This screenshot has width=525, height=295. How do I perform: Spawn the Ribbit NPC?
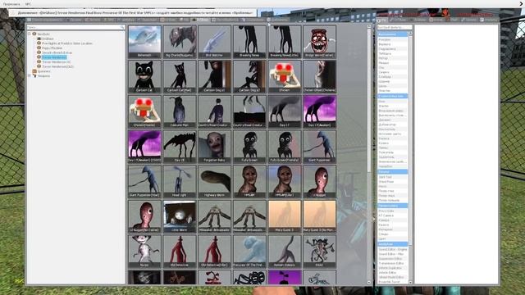pyautogui.click(x=319, y=252)
